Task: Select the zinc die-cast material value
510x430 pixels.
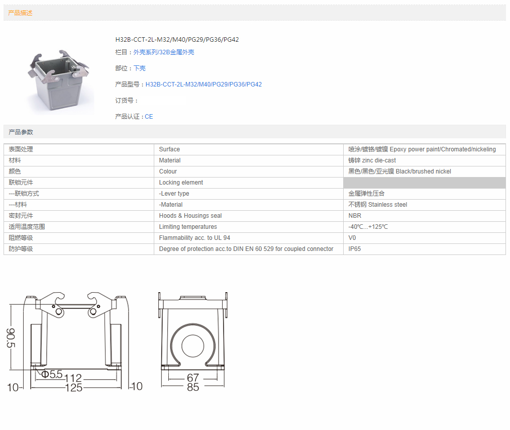Action: (372, 160)
